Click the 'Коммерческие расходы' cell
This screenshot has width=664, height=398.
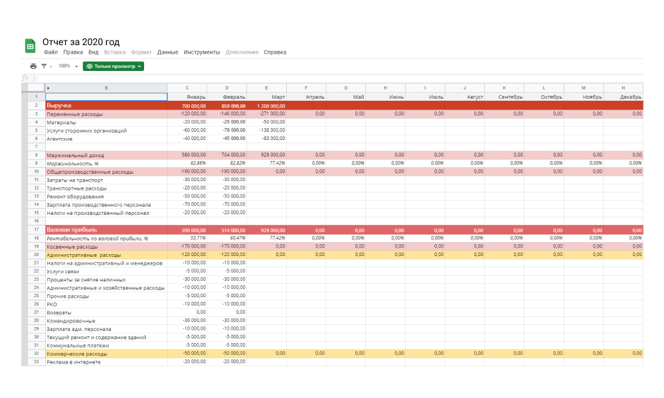click(106, 354)
